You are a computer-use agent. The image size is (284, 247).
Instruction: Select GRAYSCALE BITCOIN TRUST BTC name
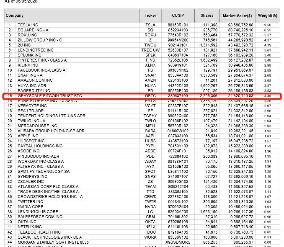pyautogui.click(x=50, y=96)
